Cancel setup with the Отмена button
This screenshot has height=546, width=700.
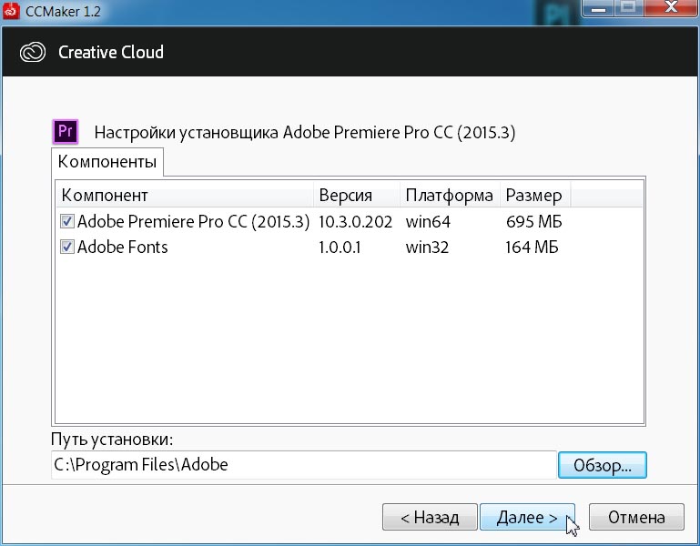tap(636, 518)
